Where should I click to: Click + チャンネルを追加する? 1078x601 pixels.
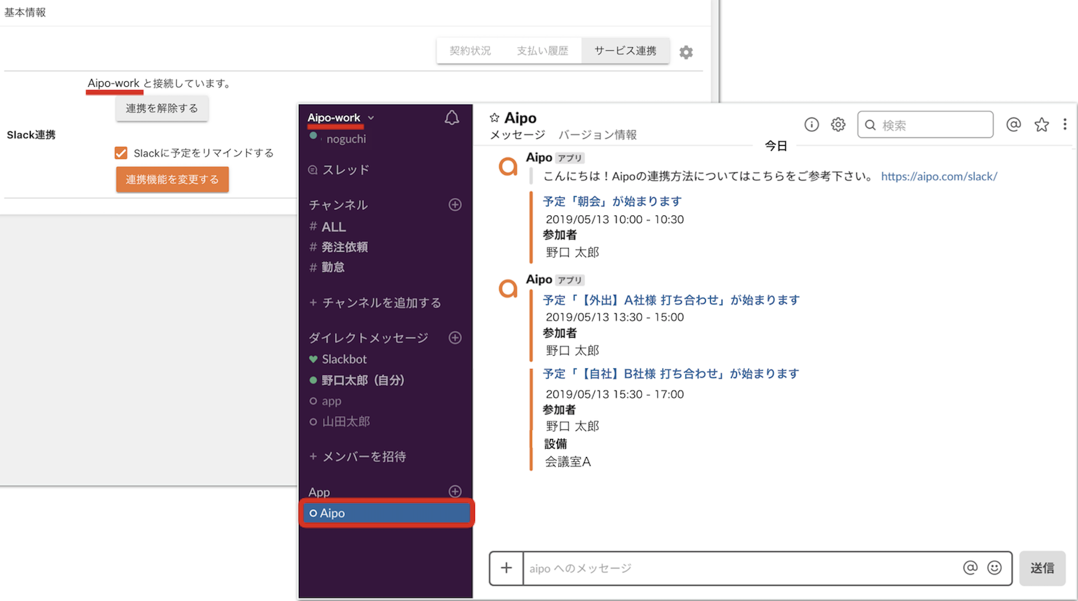(x=375, y=303)
